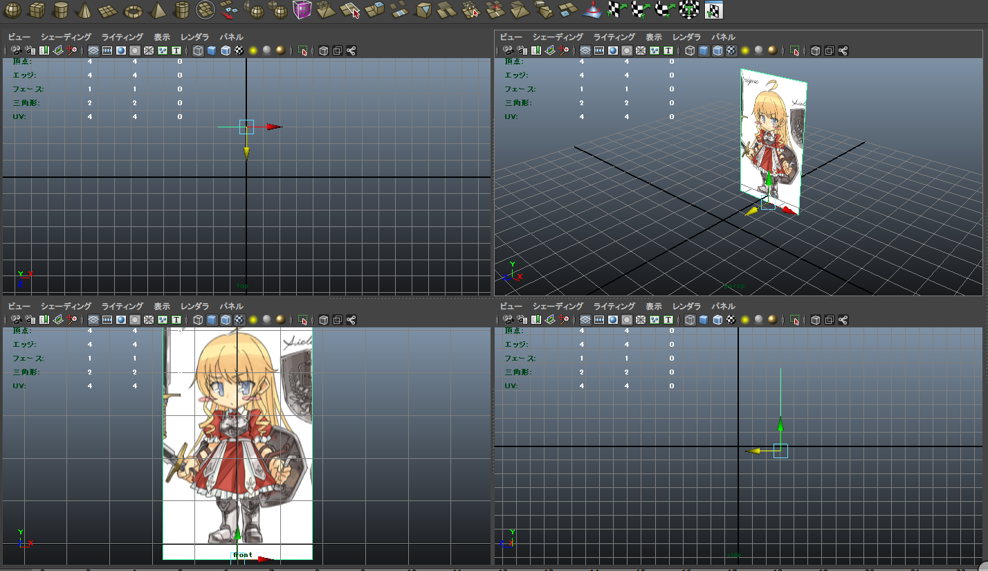This screenshot has height=571, width=988.
Task: Create a polygon cylinder from the shelf
Action: tap(61, 10)
